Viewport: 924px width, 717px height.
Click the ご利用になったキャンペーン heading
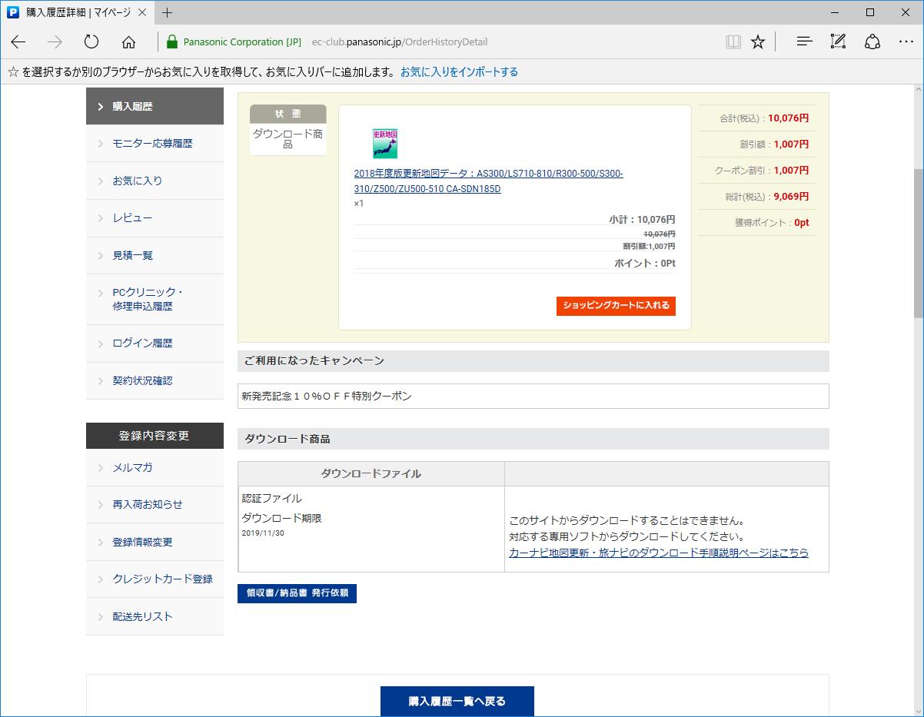(x=314, y=361)
